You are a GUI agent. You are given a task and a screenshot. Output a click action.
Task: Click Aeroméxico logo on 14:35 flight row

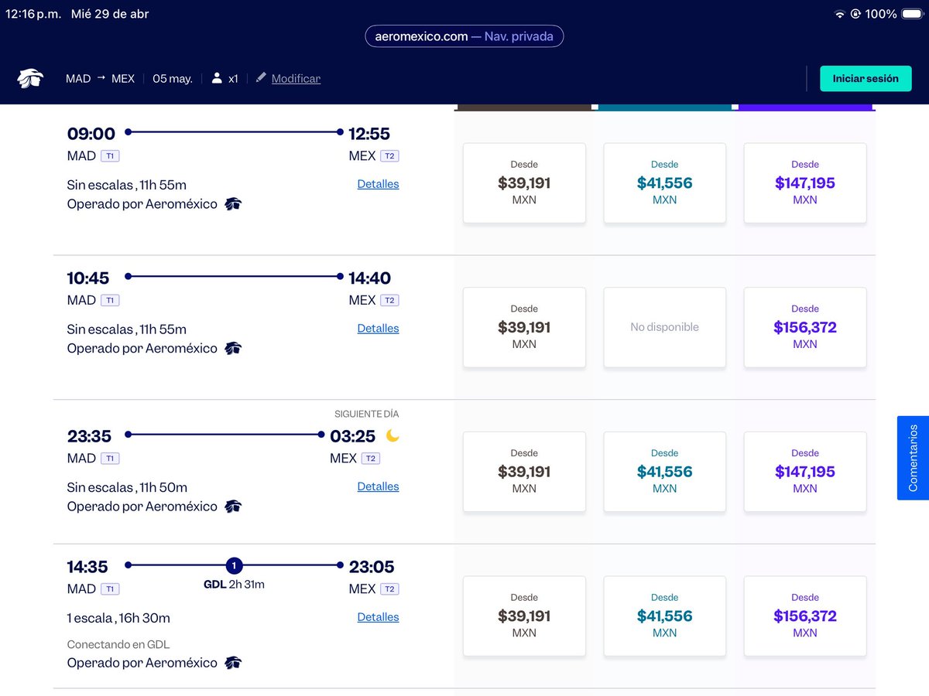tap(233, 663)
